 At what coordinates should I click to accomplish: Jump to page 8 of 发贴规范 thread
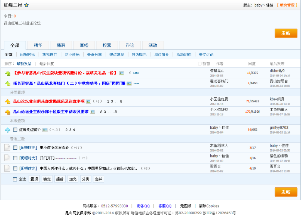coord(121,102)
